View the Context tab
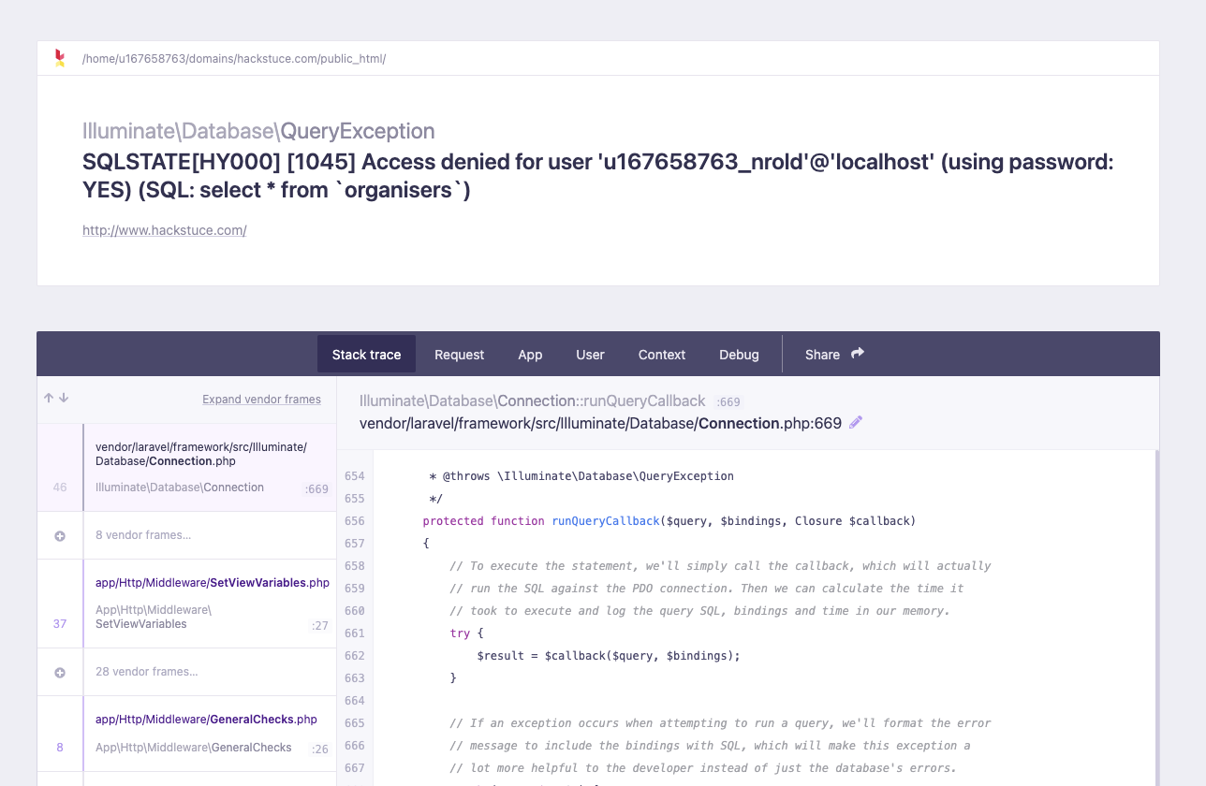The image size is (1206, 786). [x=661, y=354]
